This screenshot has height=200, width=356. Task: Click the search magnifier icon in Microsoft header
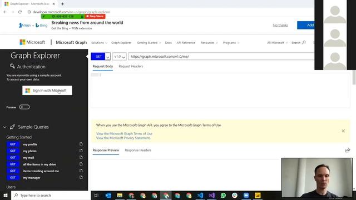coord(304,42)
